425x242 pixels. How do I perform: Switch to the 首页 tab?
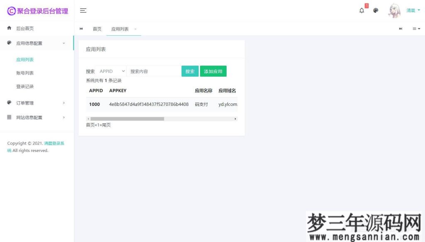pyautogui.click(x=97, y=29)
